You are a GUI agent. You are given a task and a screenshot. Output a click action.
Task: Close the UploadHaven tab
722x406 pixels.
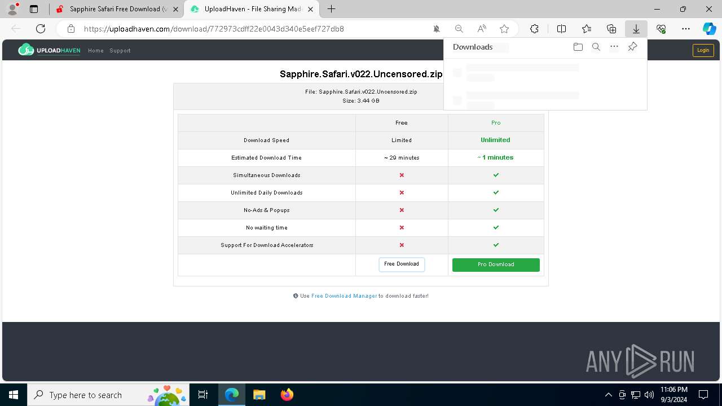tap(310, 9)
